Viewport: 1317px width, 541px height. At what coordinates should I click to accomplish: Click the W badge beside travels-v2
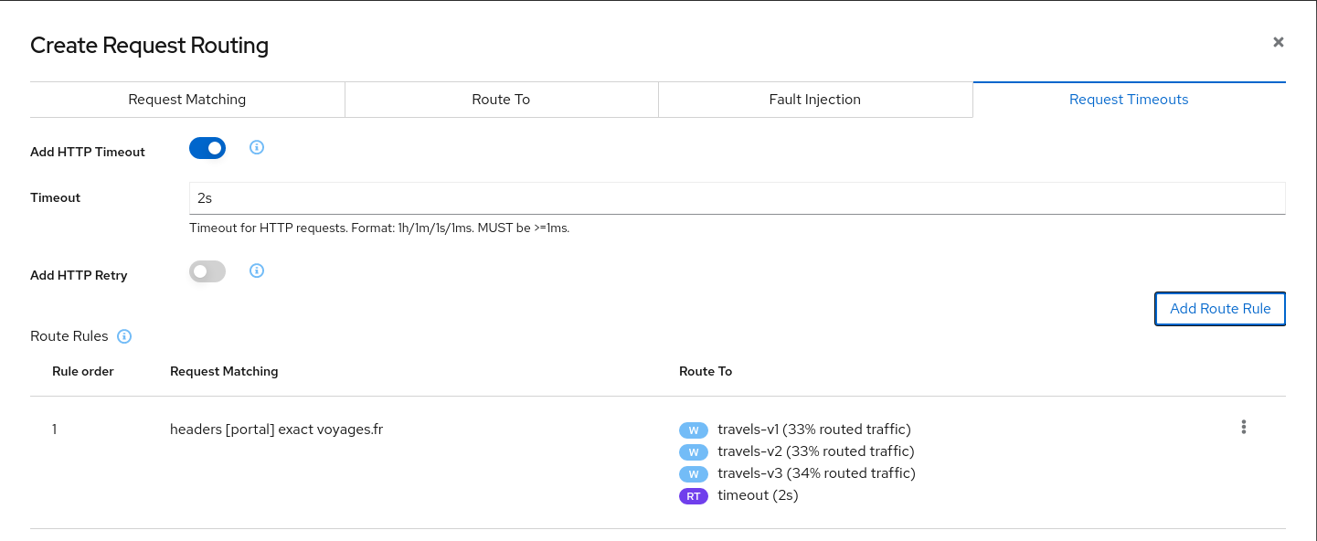click(694, 451)
